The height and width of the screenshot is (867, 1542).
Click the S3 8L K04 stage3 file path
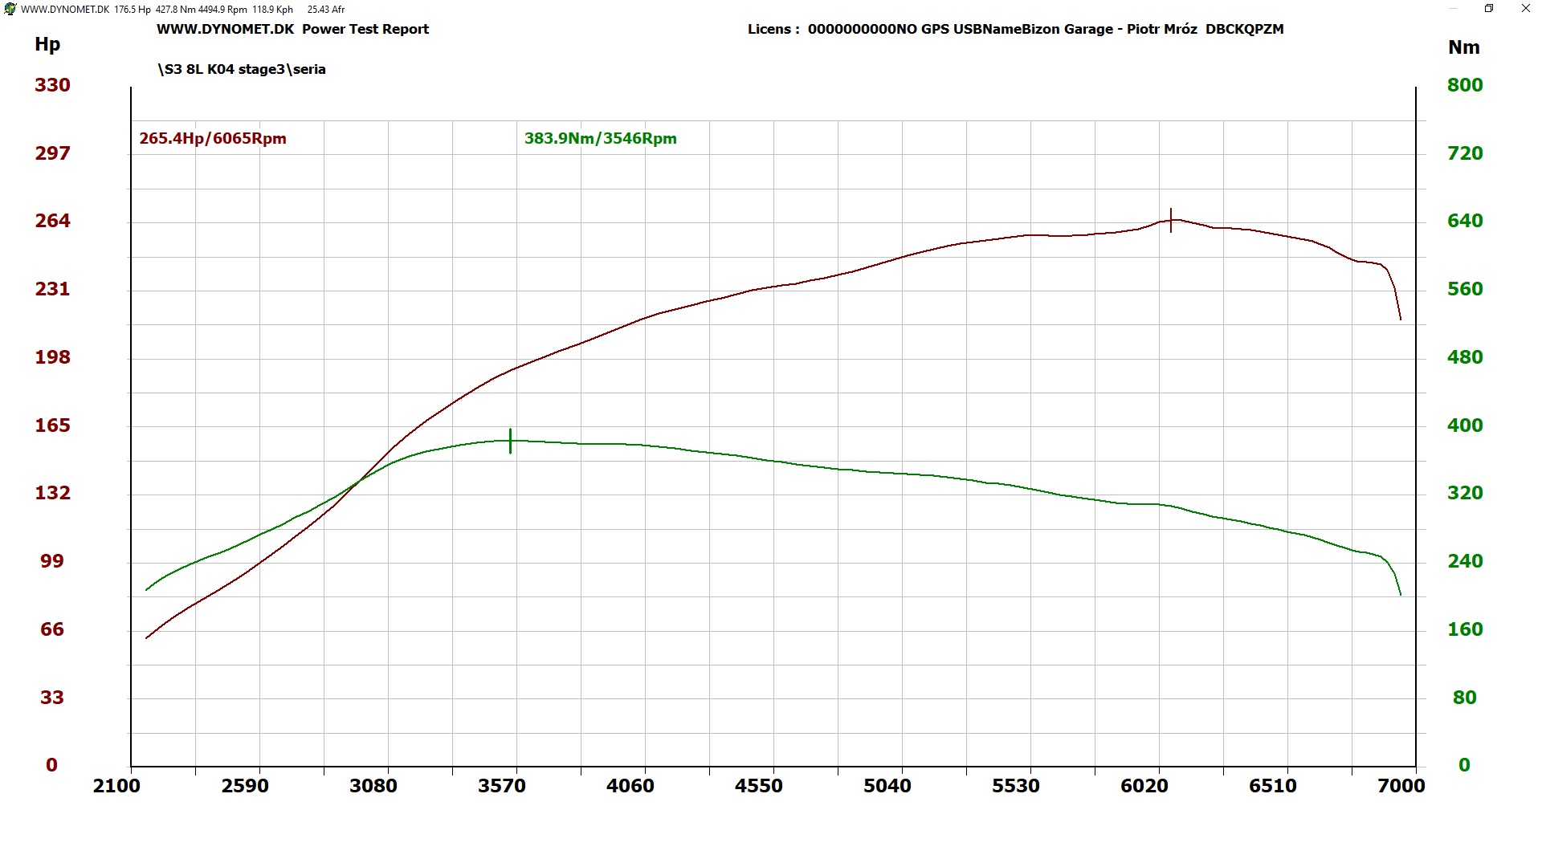(242, 69)
